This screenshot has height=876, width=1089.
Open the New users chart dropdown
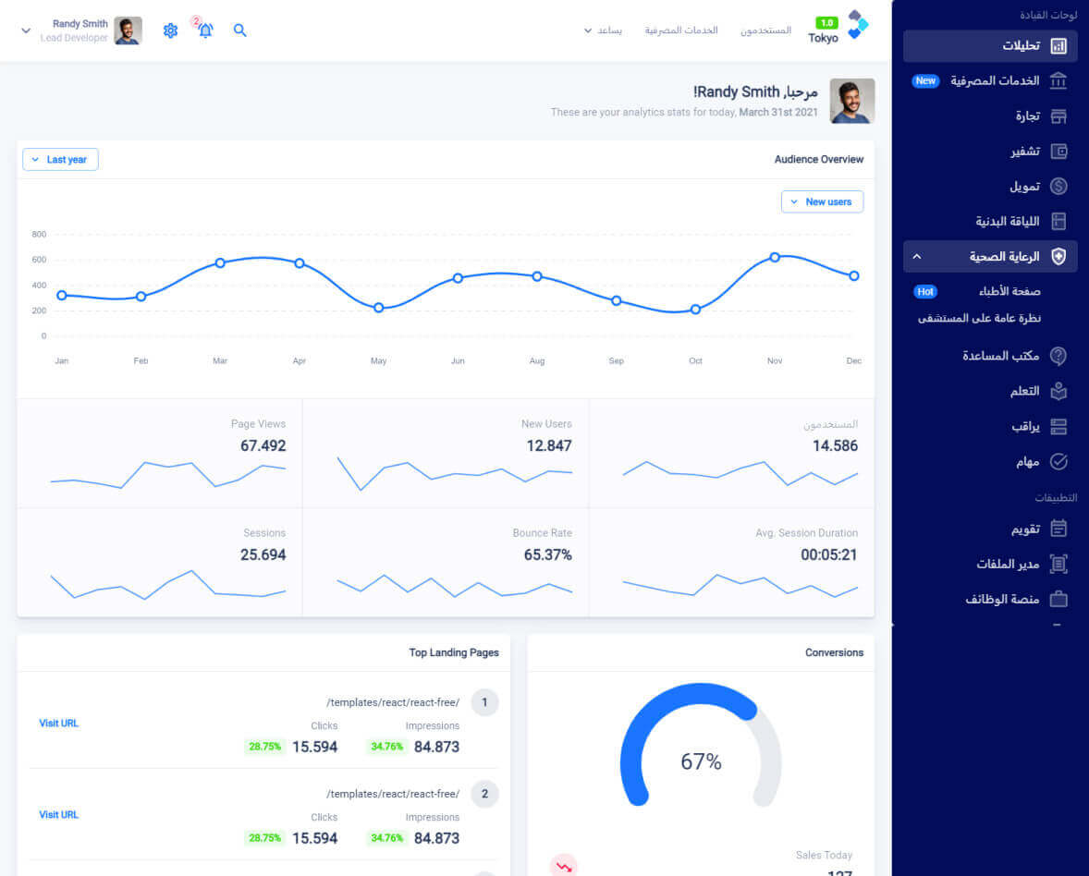click(x=822, y=201)
